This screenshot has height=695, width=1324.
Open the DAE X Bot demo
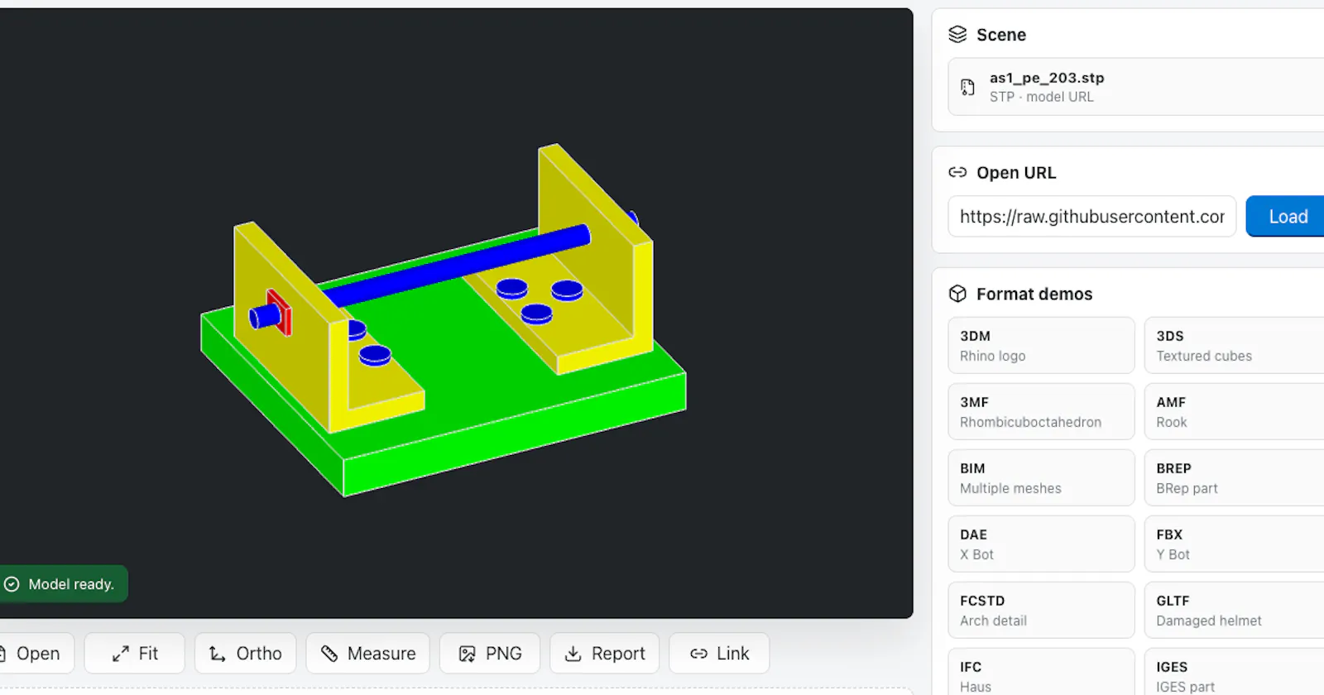coord(1041,544)
